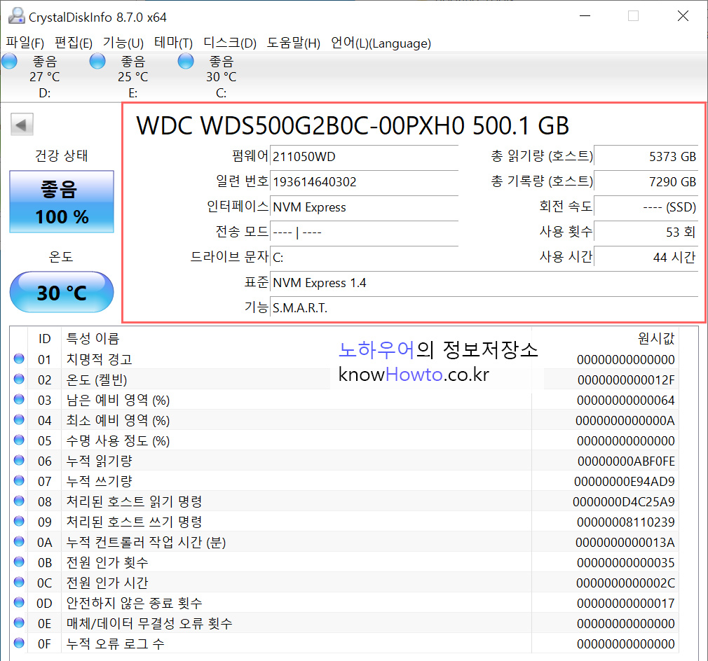Click power on hours value 44 시간

pos(646,258)
